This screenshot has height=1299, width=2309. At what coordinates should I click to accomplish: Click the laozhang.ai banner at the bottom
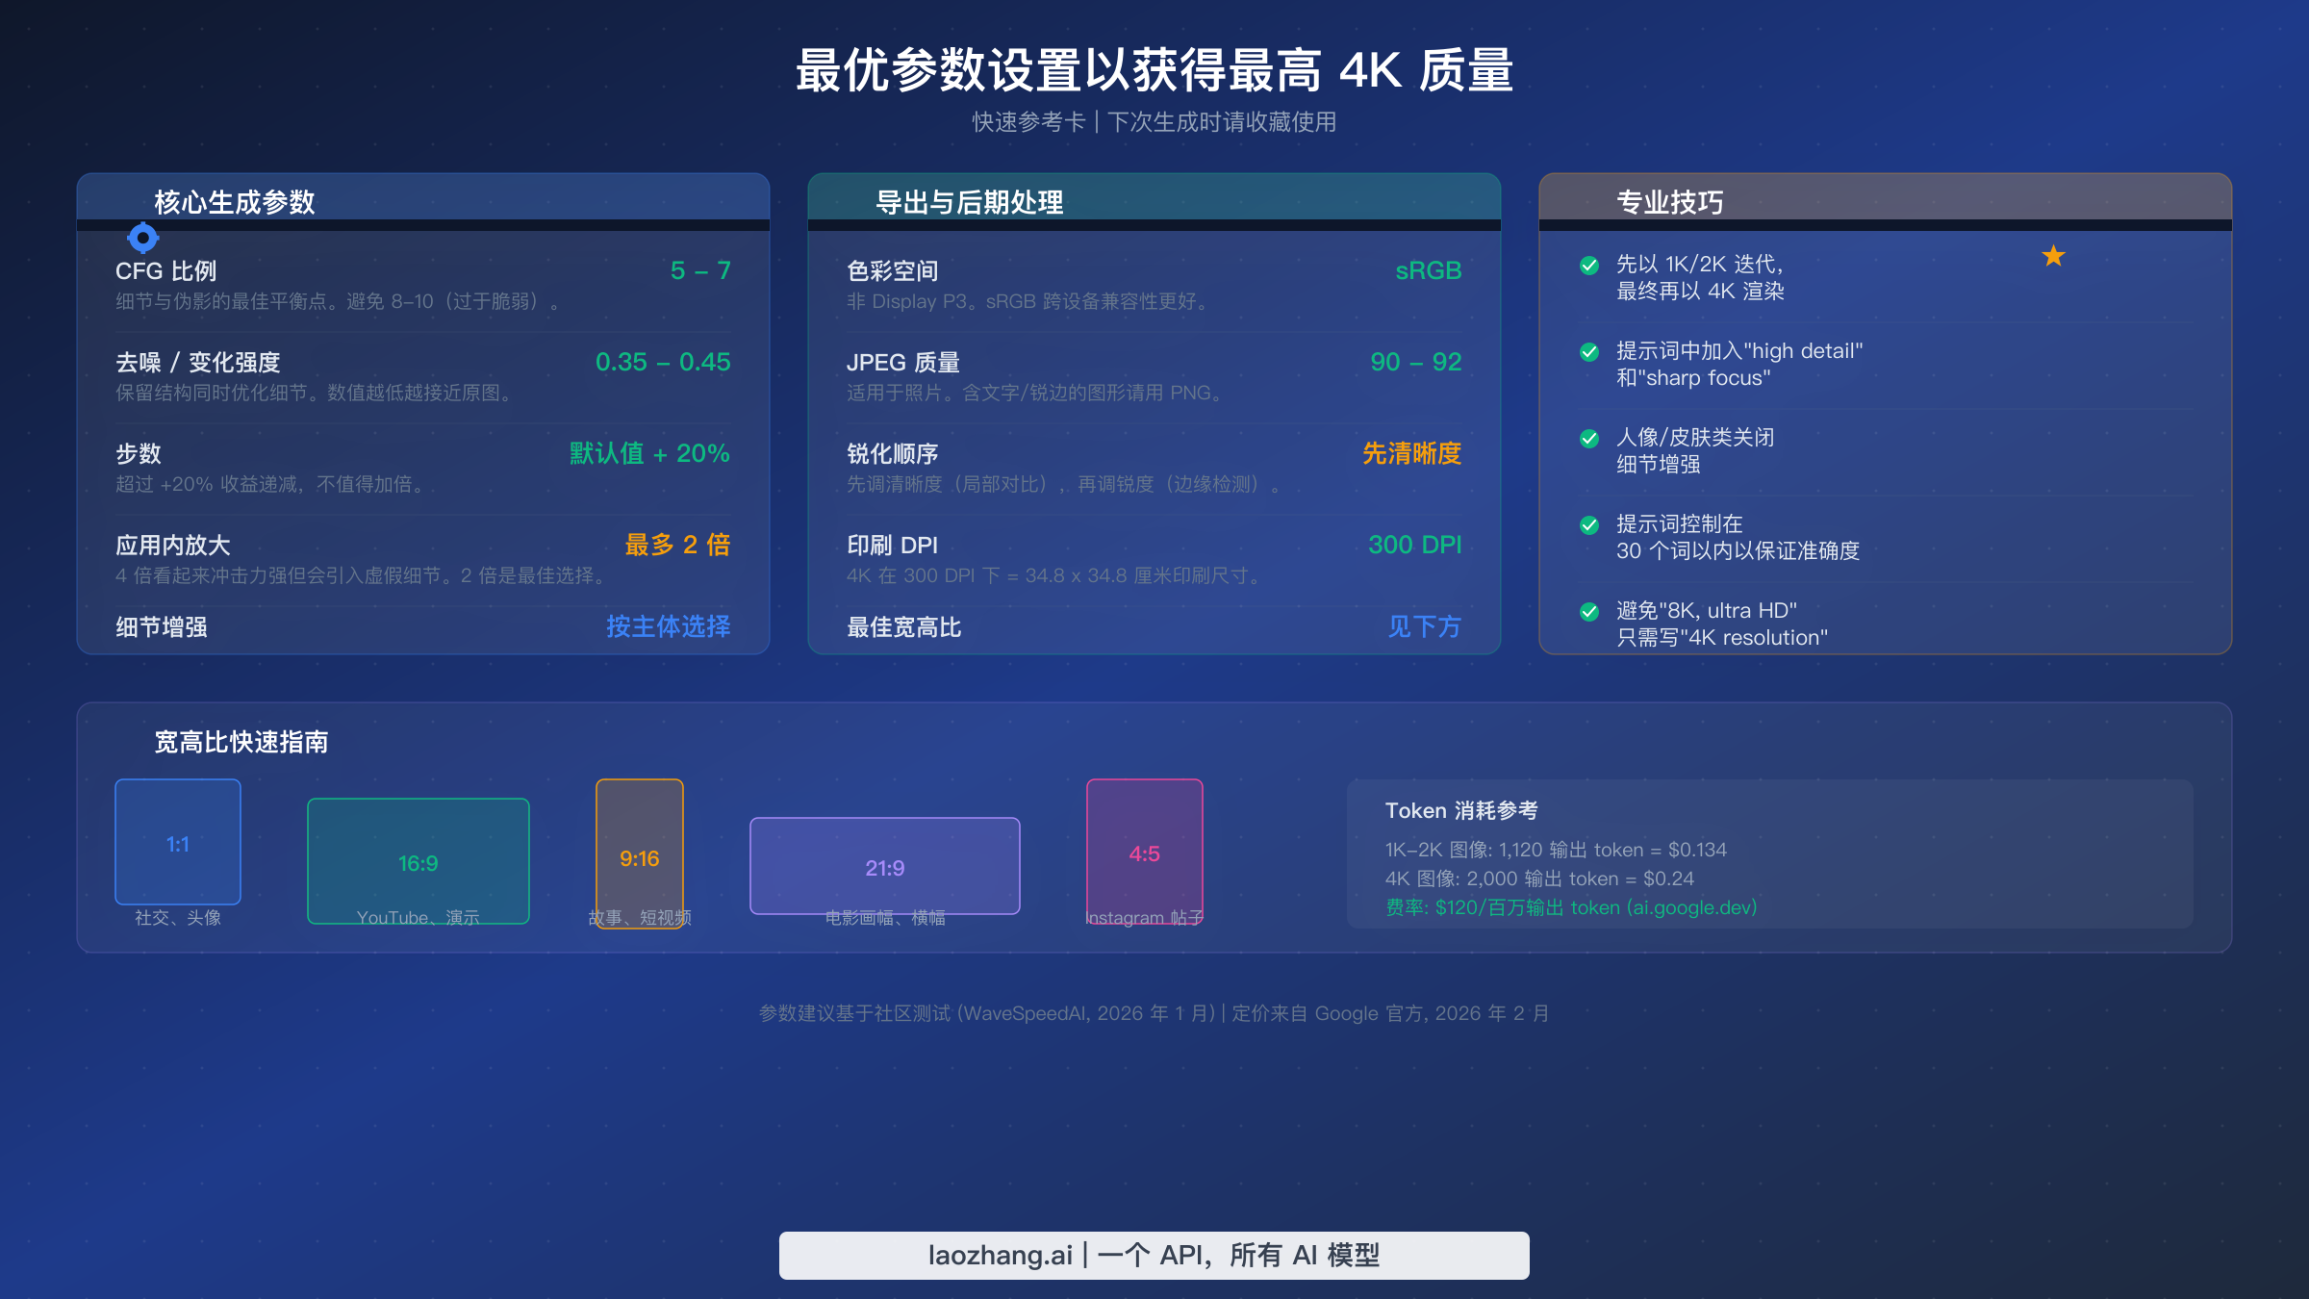[x=1154, y=1255]
